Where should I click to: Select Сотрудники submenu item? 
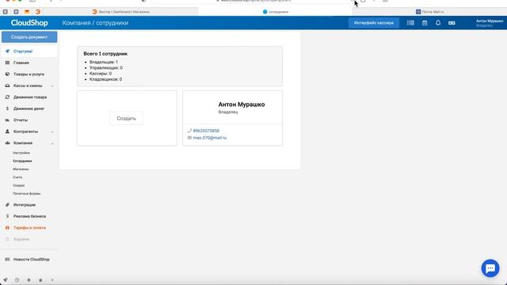[22, 161]
